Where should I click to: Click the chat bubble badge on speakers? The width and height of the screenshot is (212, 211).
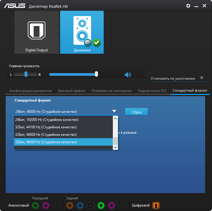pos(88,43)
